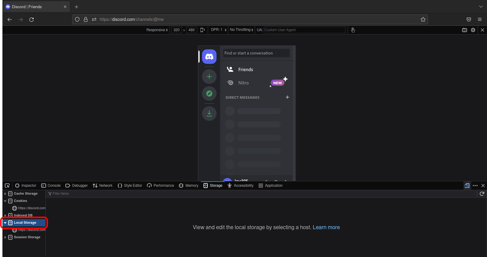The width and height of the screenshot is (487, 257).
Task: Click the Filter Items field
Action: pyautogui.click(x=262, y=194)
